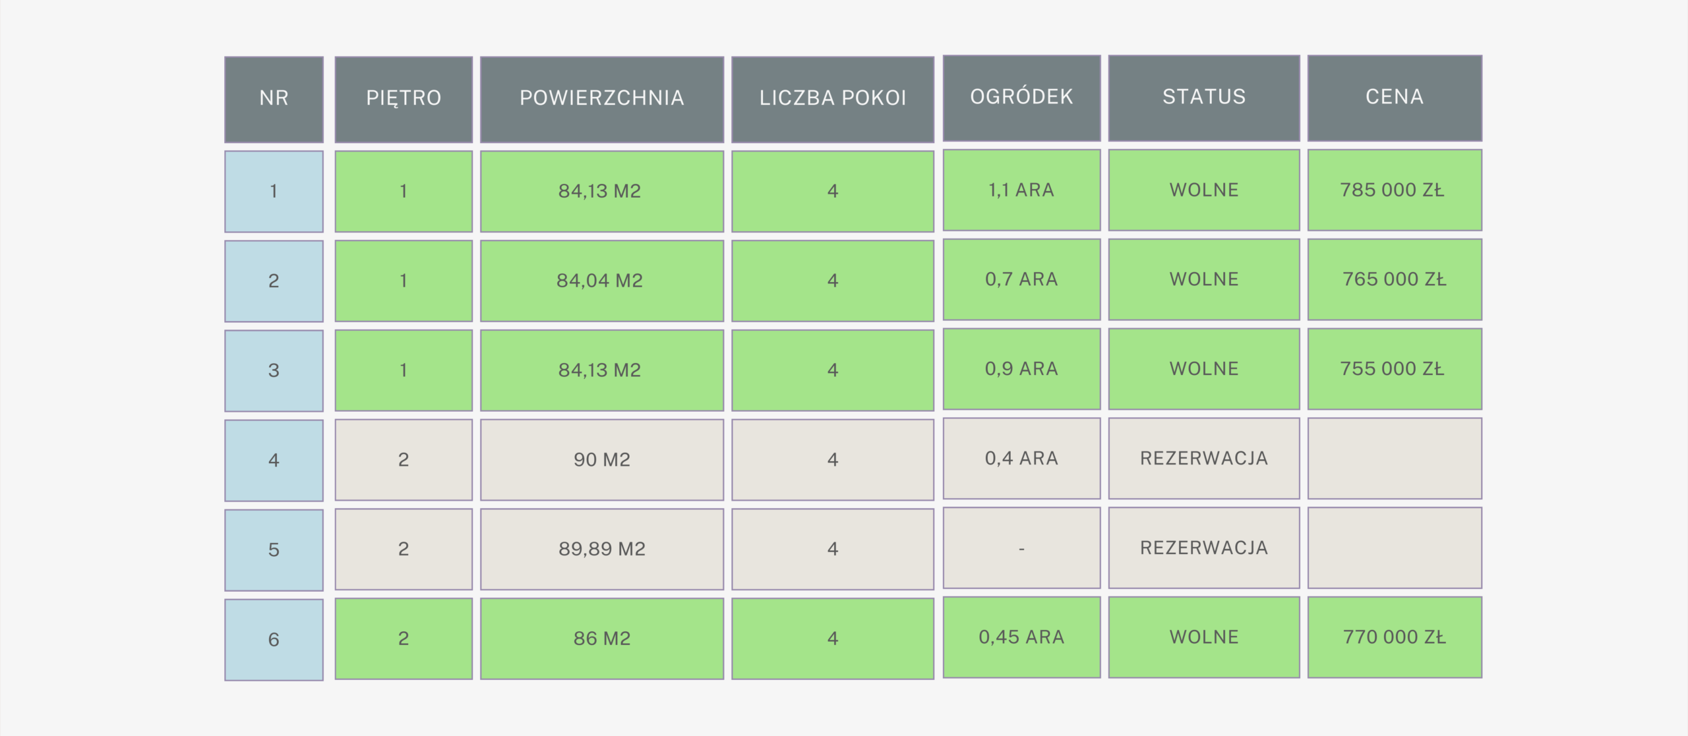Click the 89,89 M2 area cell
The height and width of the screenshot is (736, 1688).
pos(601,549)
